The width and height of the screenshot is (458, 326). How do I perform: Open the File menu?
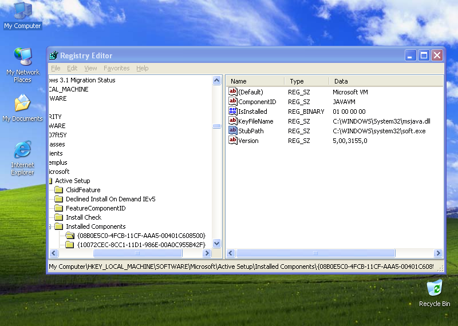[56, 68]
